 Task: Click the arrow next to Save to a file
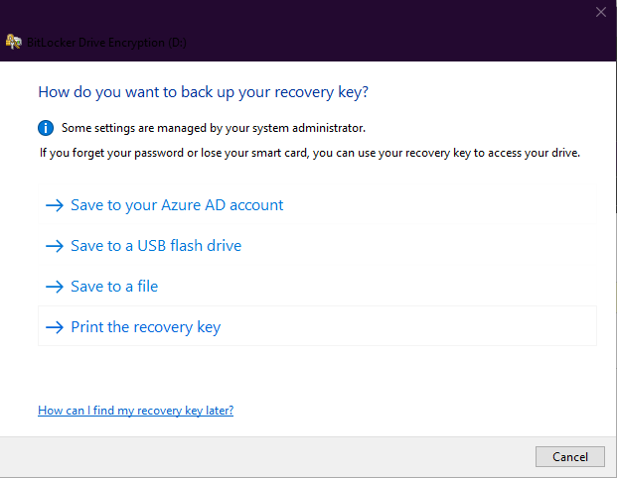pyautogui.click(x=54, y=287)
